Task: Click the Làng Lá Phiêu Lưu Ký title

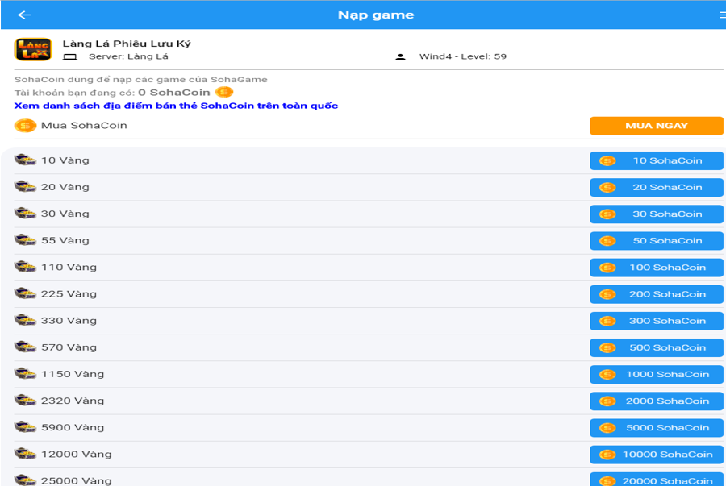Action: [x=127, y=44]
